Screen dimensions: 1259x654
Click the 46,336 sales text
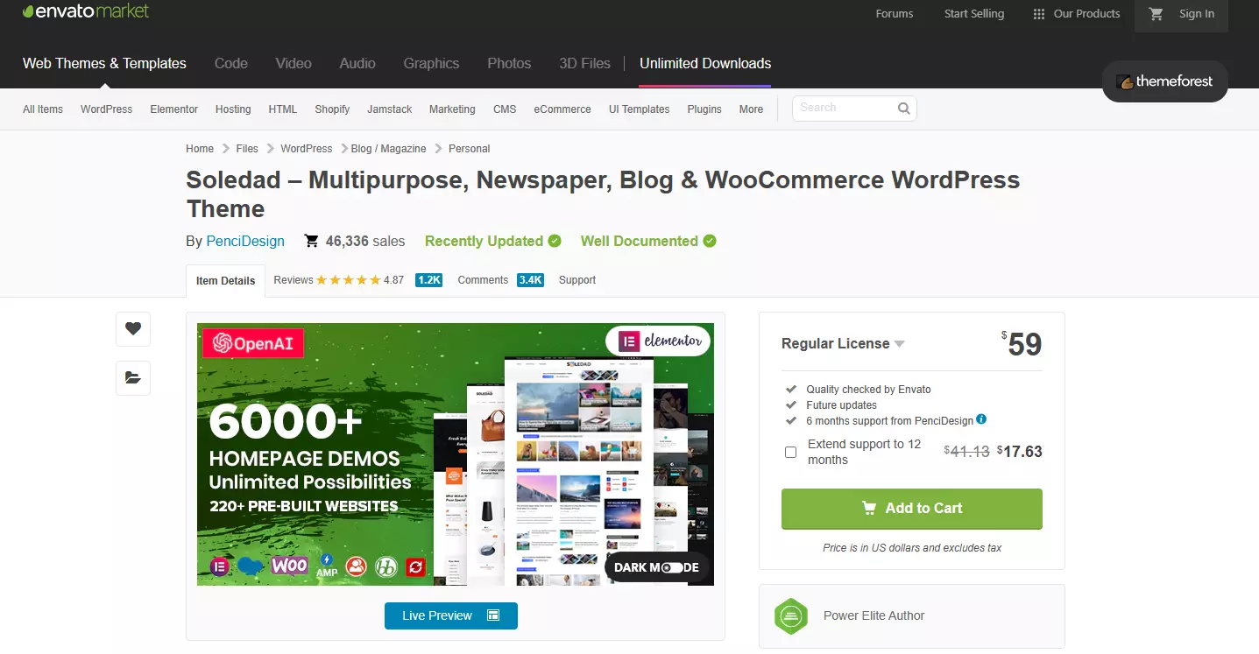coord(365,241)
